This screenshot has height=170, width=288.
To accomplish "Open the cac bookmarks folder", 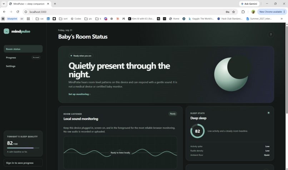I will point(40,19).
